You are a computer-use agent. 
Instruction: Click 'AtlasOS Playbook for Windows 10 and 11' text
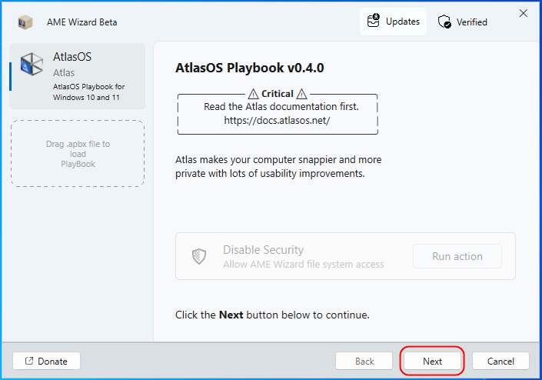[x=89, y=92]
